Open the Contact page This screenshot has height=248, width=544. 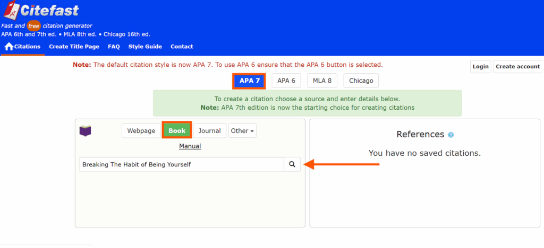coord(182,47)
